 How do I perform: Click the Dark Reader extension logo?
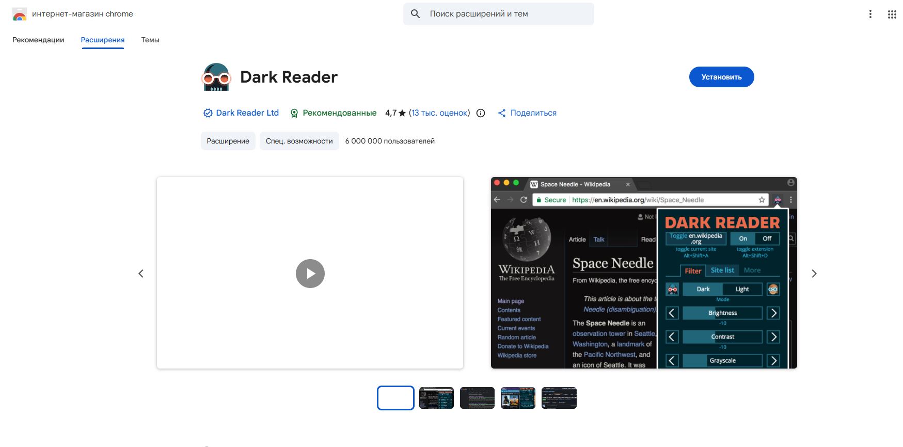216,77
